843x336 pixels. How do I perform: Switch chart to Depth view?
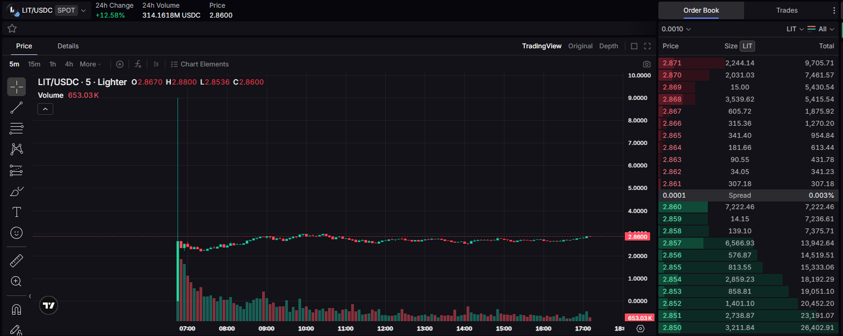608,46
